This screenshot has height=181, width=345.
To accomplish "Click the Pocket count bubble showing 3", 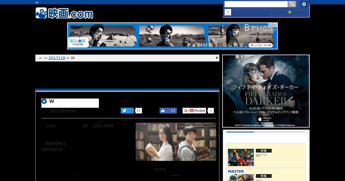I will pyautogui.click(x=211, y=111).
